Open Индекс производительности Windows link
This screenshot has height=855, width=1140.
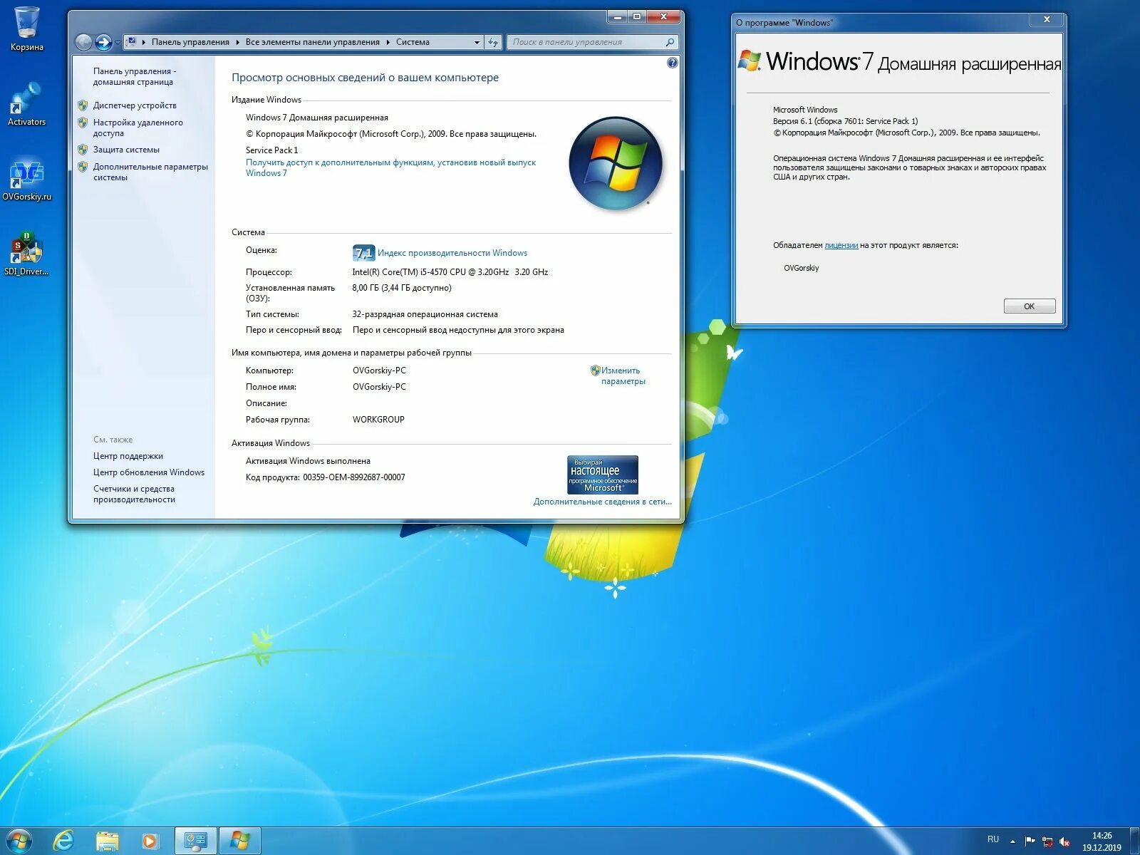click(452, 253)
